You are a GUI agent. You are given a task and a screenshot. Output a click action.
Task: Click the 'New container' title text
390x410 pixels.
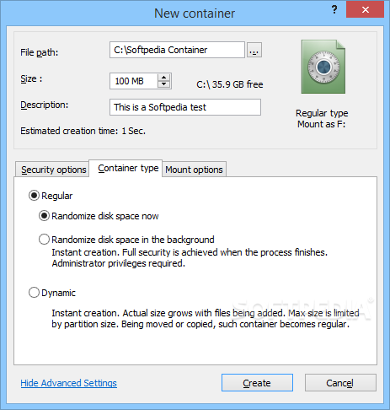(195, 13)
